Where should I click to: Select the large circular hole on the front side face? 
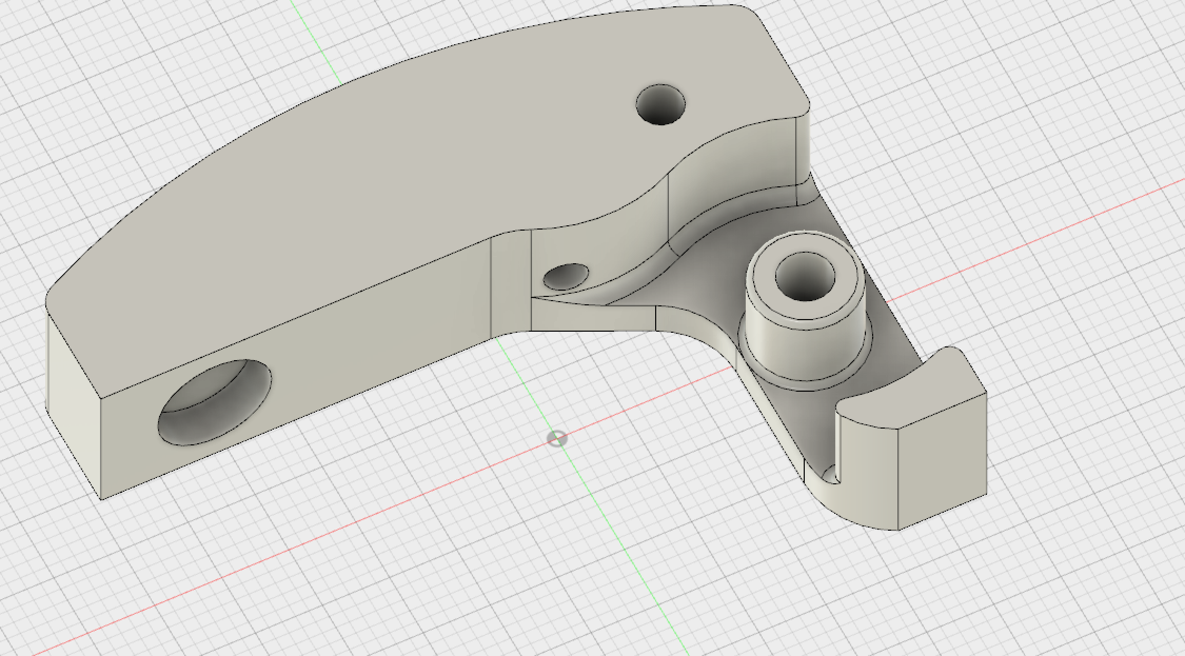(x=214, y=403)
